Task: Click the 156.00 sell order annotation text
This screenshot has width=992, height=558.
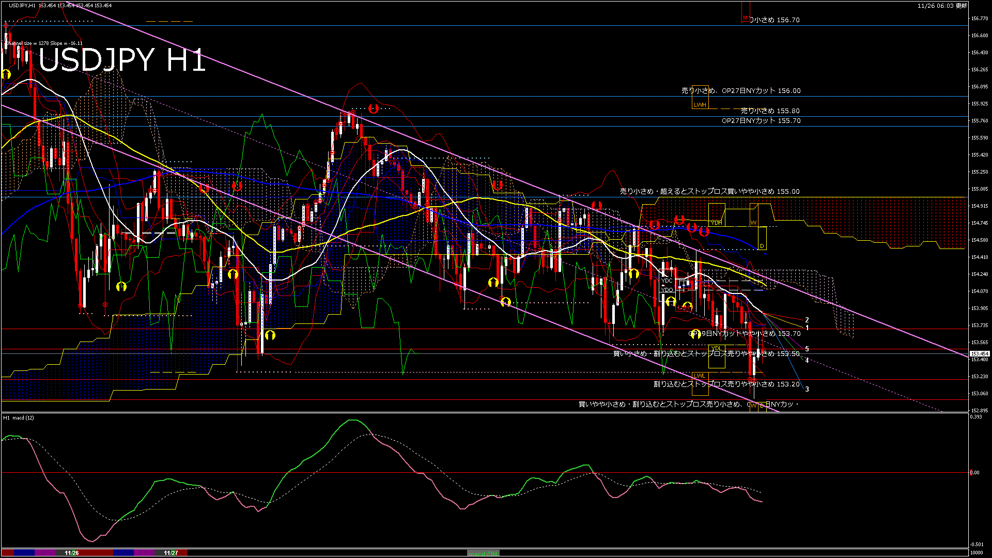Action: (741, 90)
